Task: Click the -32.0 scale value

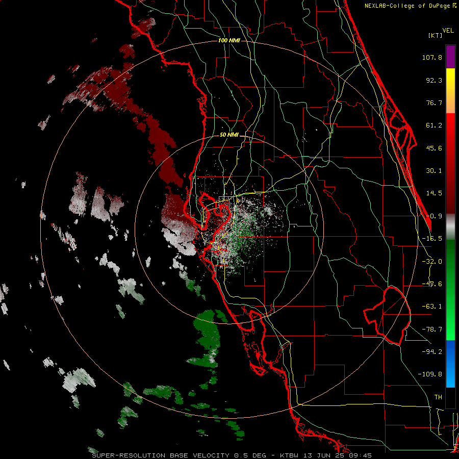Action: click(x=432, y=262)
